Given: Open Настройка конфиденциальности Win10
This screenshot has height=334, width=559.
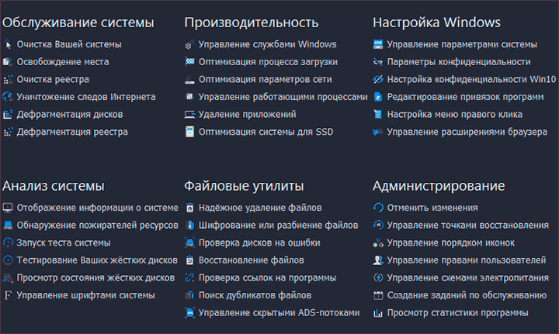Looking at the screenshot, I should (472, 79).
